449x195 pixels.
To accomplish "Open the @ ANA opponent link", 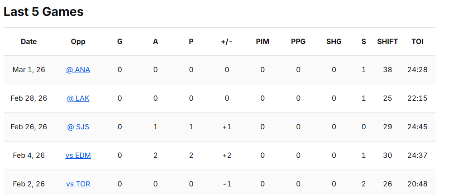I will coord(78,70).
